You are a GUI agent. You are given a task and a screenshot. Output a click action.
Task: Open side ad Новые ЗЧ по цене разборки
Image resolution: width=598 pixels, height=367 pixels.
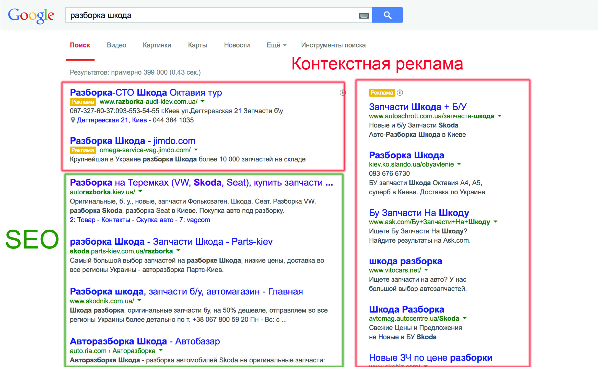(x=431, y=358)
